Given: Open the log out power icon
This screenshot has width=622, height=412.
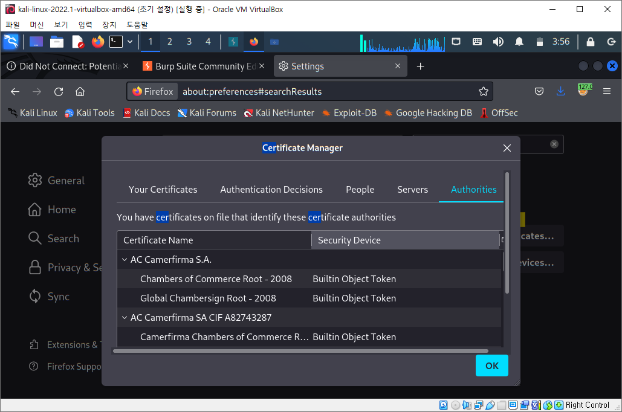Looking at the screenshot, I should click(x=611, y=42).
